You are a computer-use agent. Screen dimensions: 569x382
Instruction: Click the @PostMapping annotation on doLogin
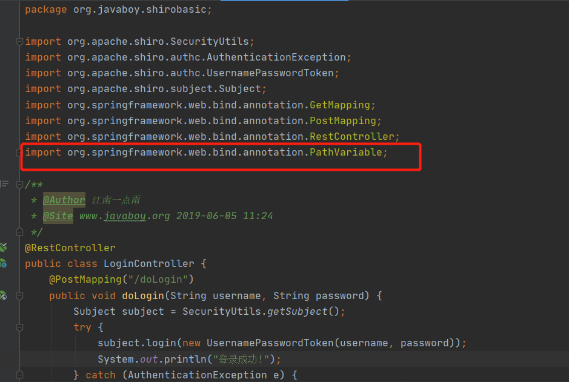pos(85,280)
